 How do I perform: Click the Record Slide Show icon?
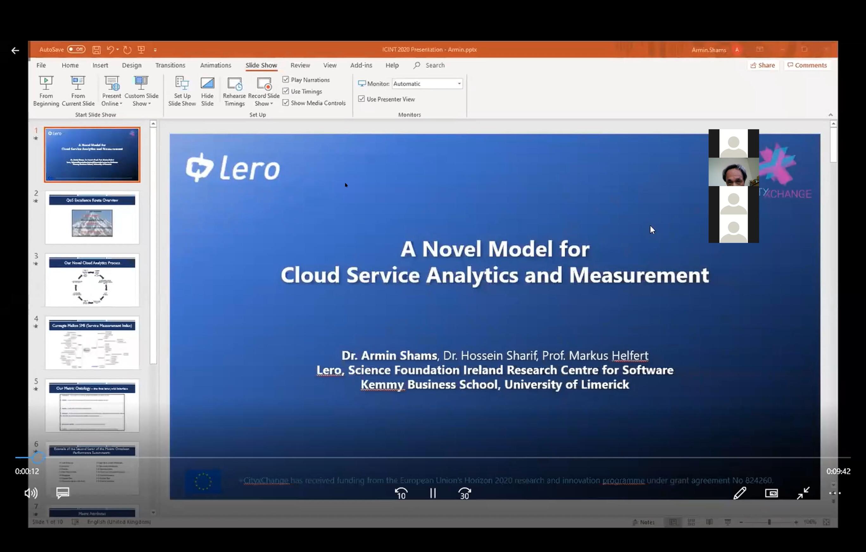pos(264,84)
